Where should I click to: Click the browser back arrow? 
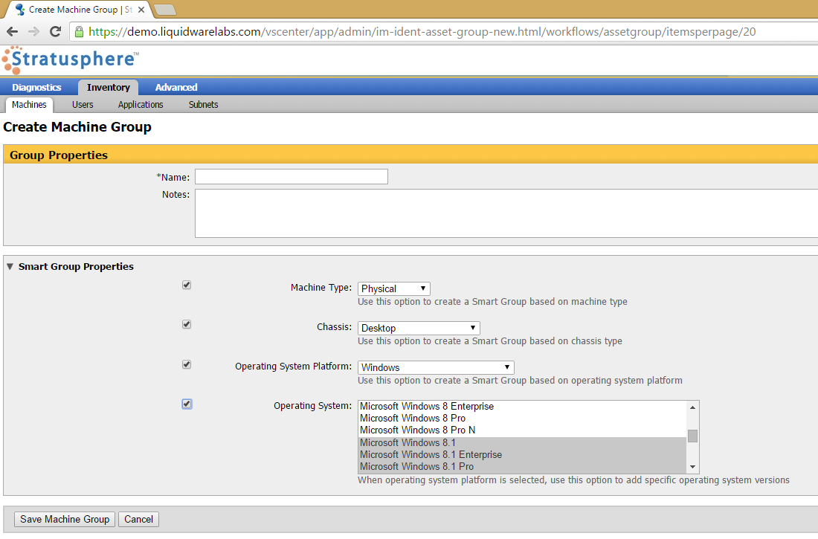(x=13, y=32)
